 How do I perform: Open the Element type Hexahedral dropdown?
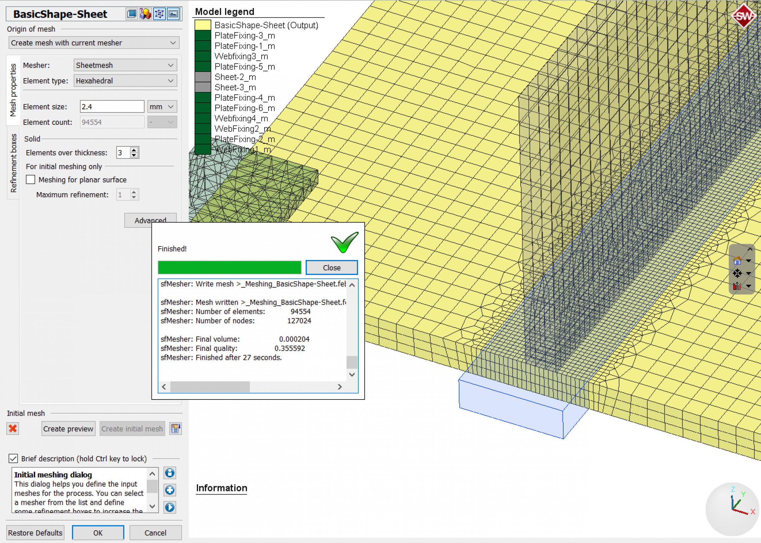[125, 80]
